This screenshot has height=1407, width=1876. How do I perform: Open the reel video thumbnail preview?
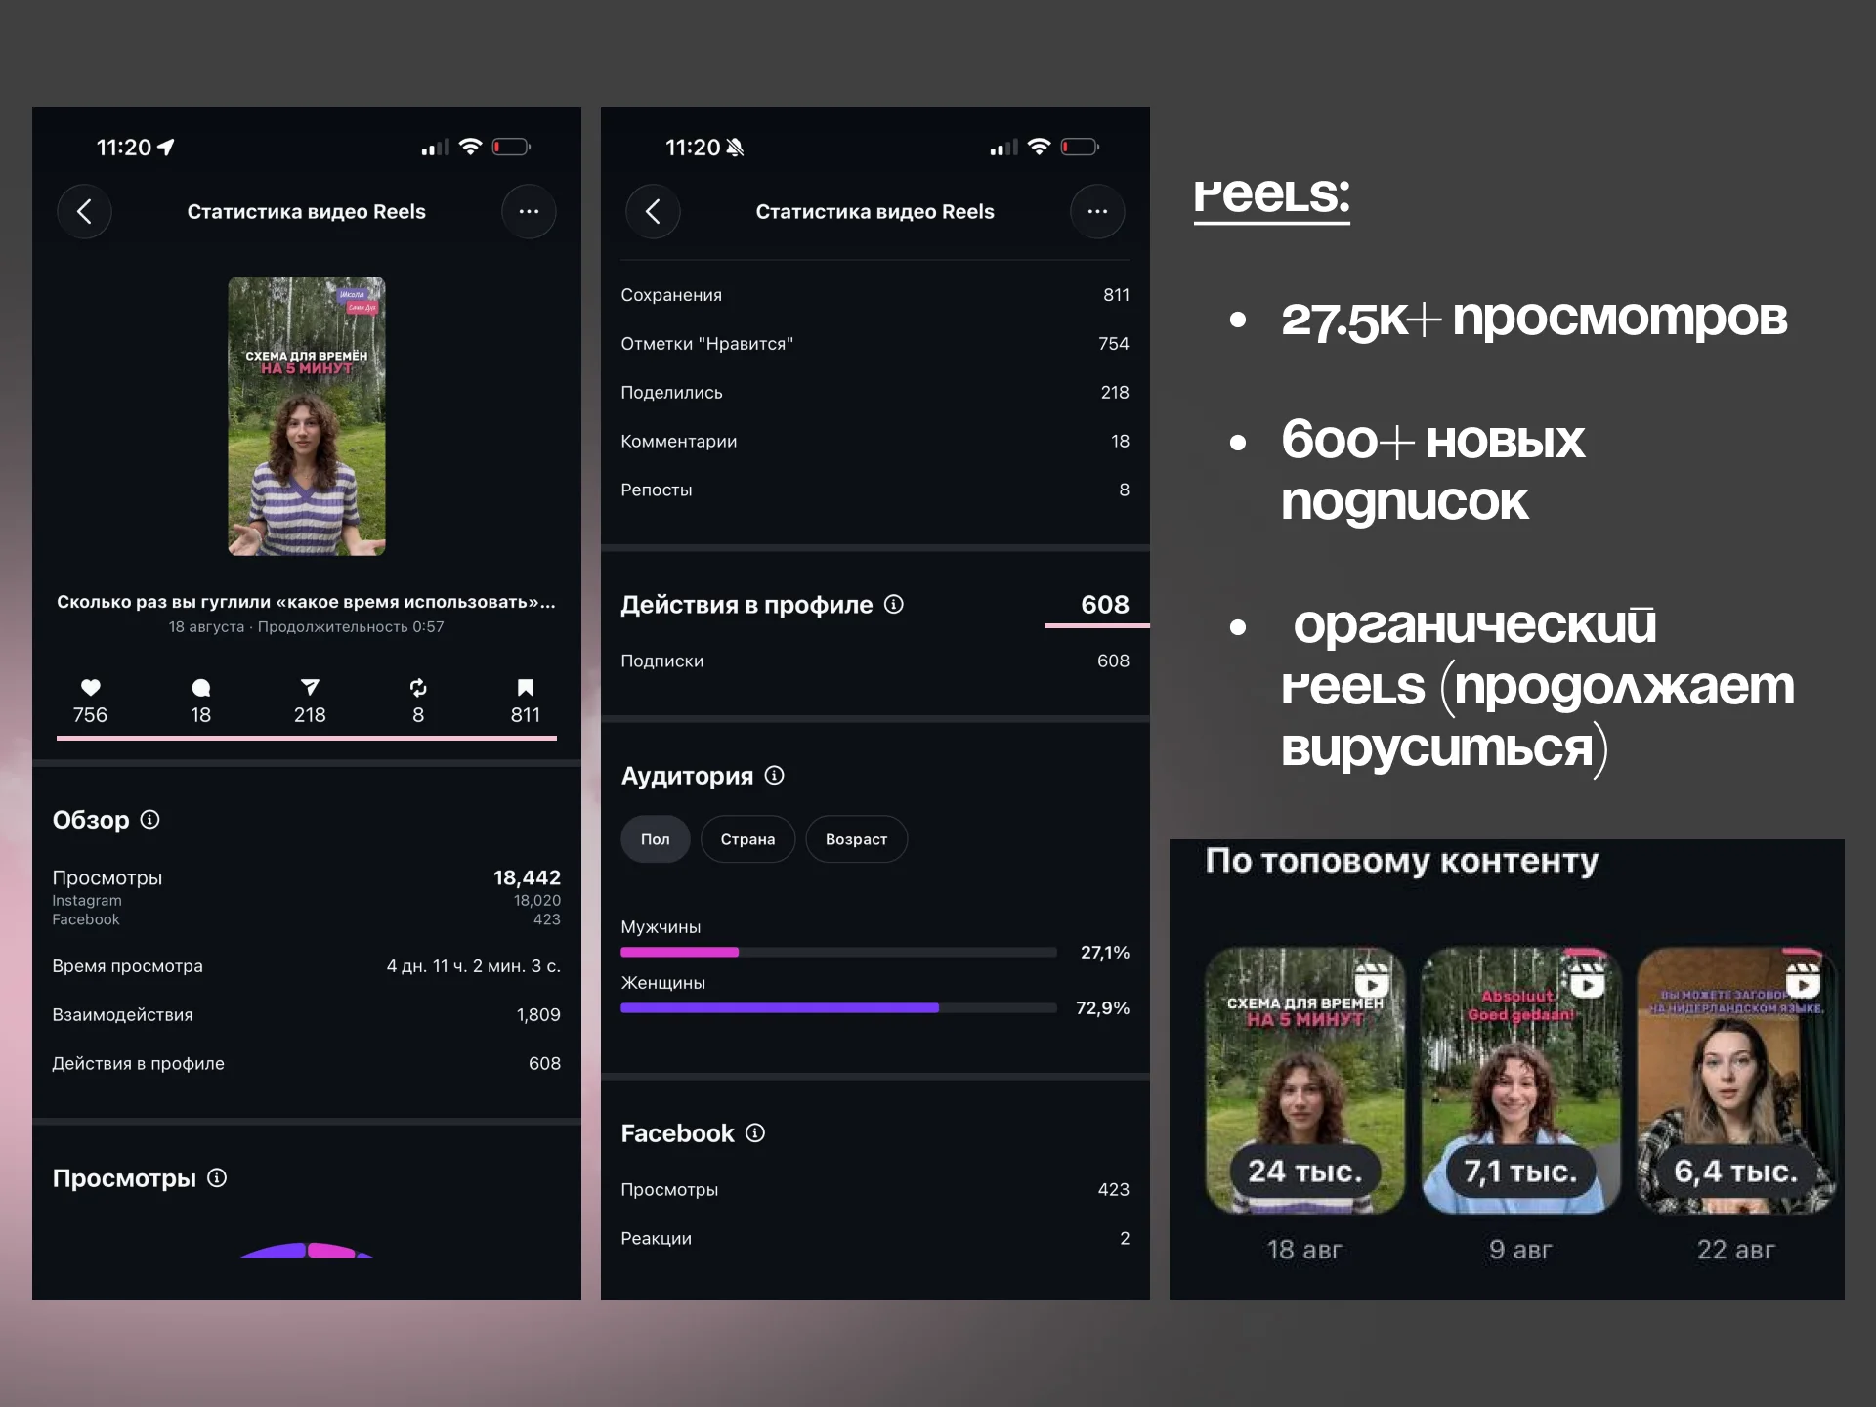(307, 416)
